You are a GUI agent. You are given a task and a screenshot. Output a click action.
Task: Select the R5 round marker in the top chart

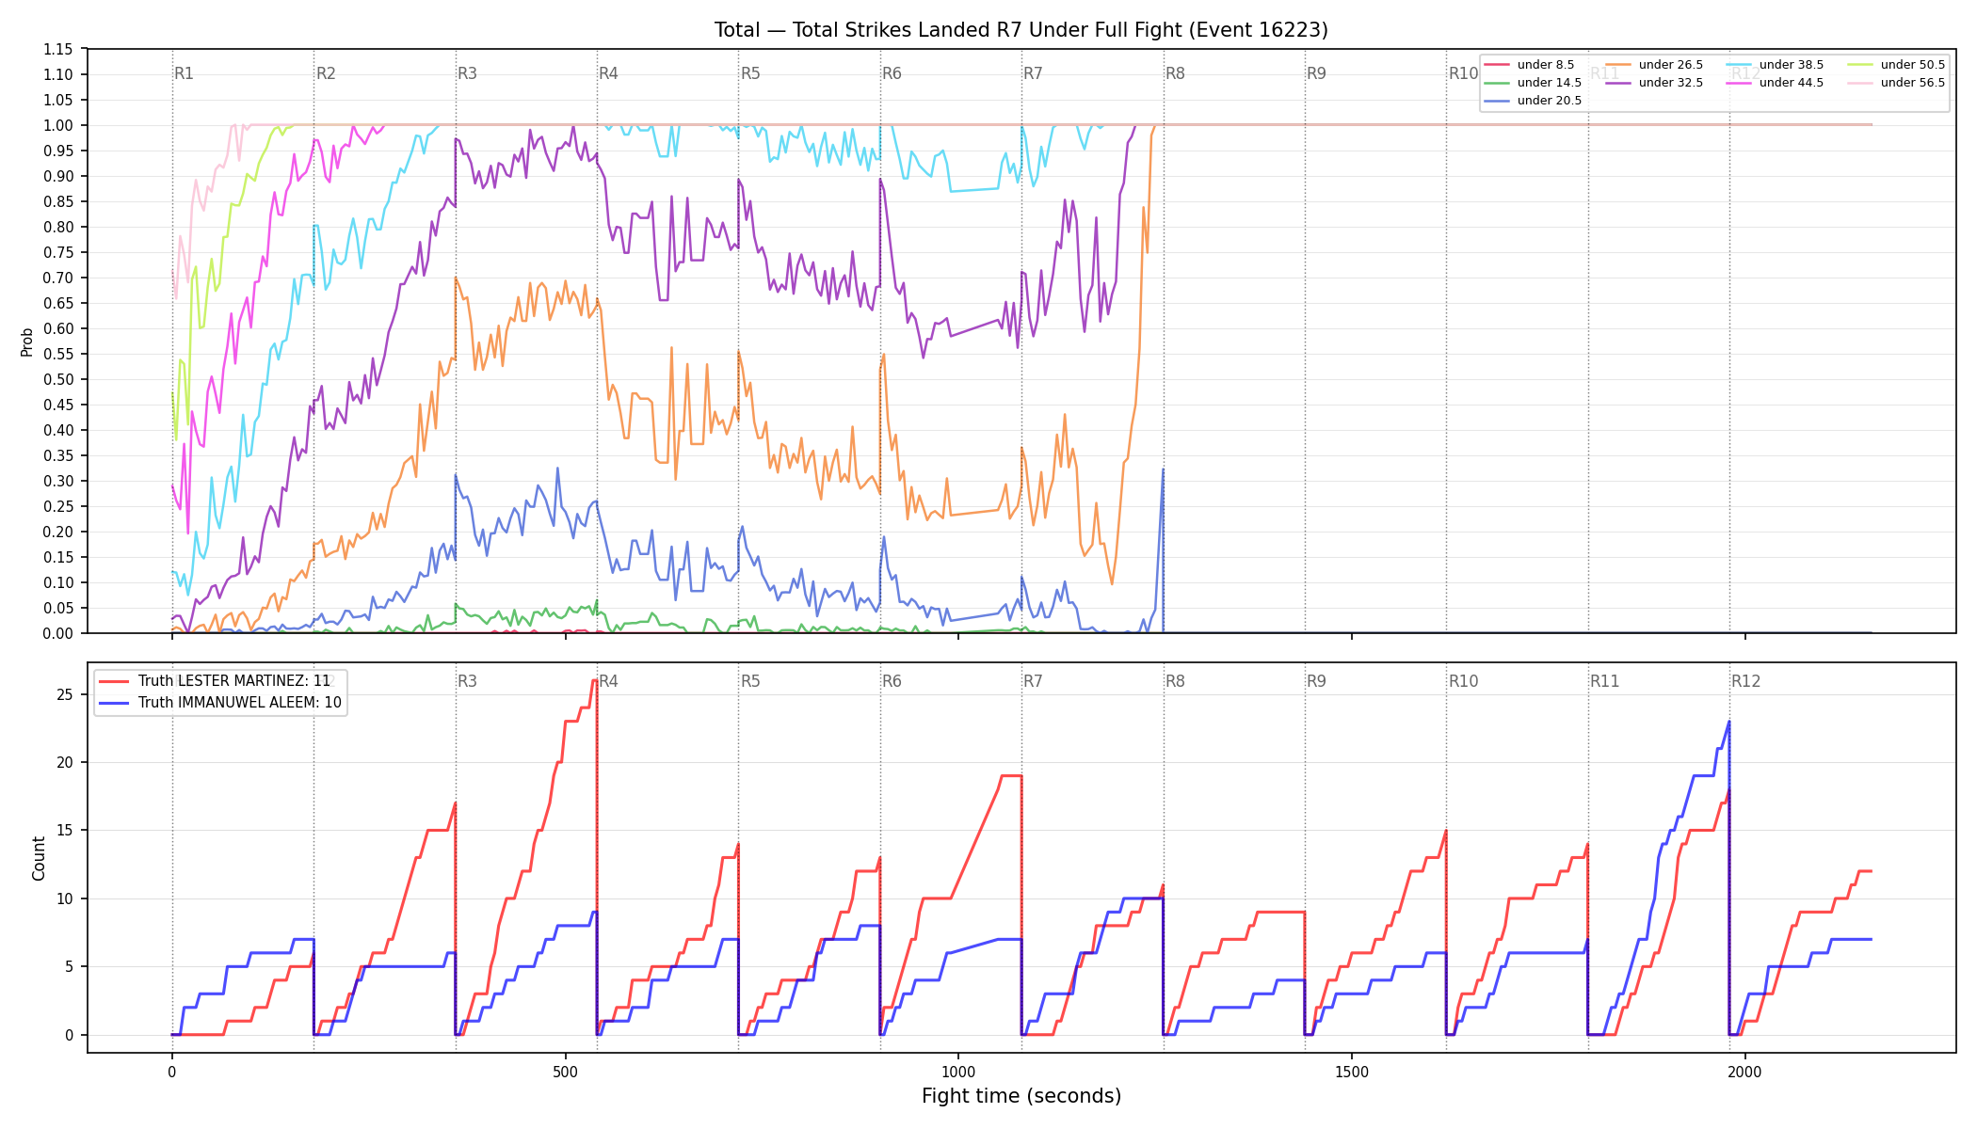tap(750, 73)
